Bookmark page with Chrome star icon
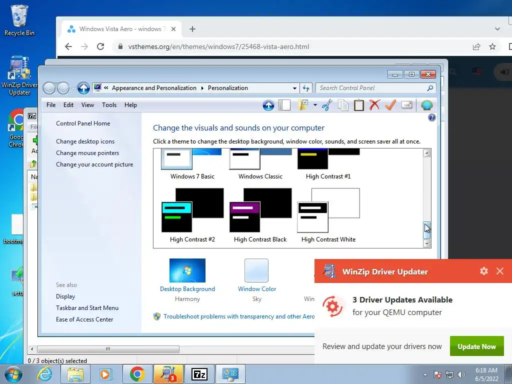 [492, 46]
